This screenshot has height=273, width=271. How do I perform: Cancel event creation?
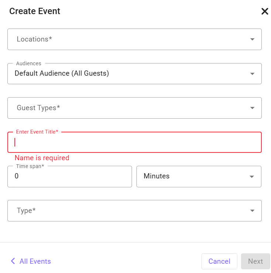click(x=219, y=261)
